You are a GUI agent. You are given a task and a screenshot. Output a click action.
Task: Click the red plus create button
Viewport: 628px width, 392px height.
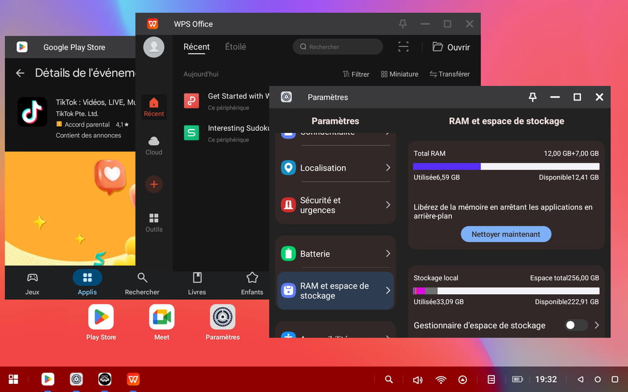click(x=154, y=184)
